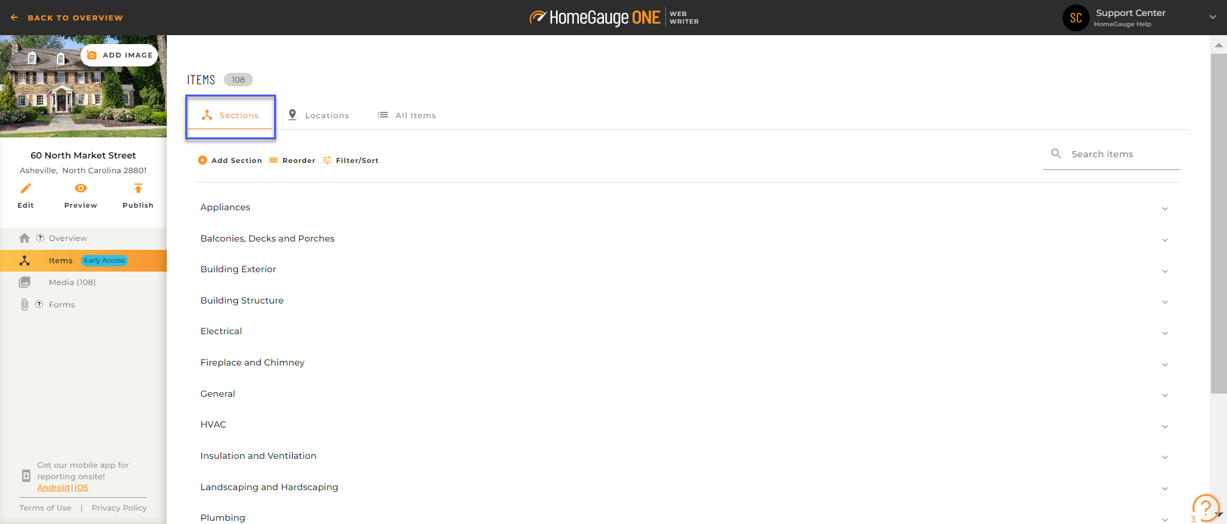
Task: Click the magnifier search icon
Action: tap(1056, 153)
